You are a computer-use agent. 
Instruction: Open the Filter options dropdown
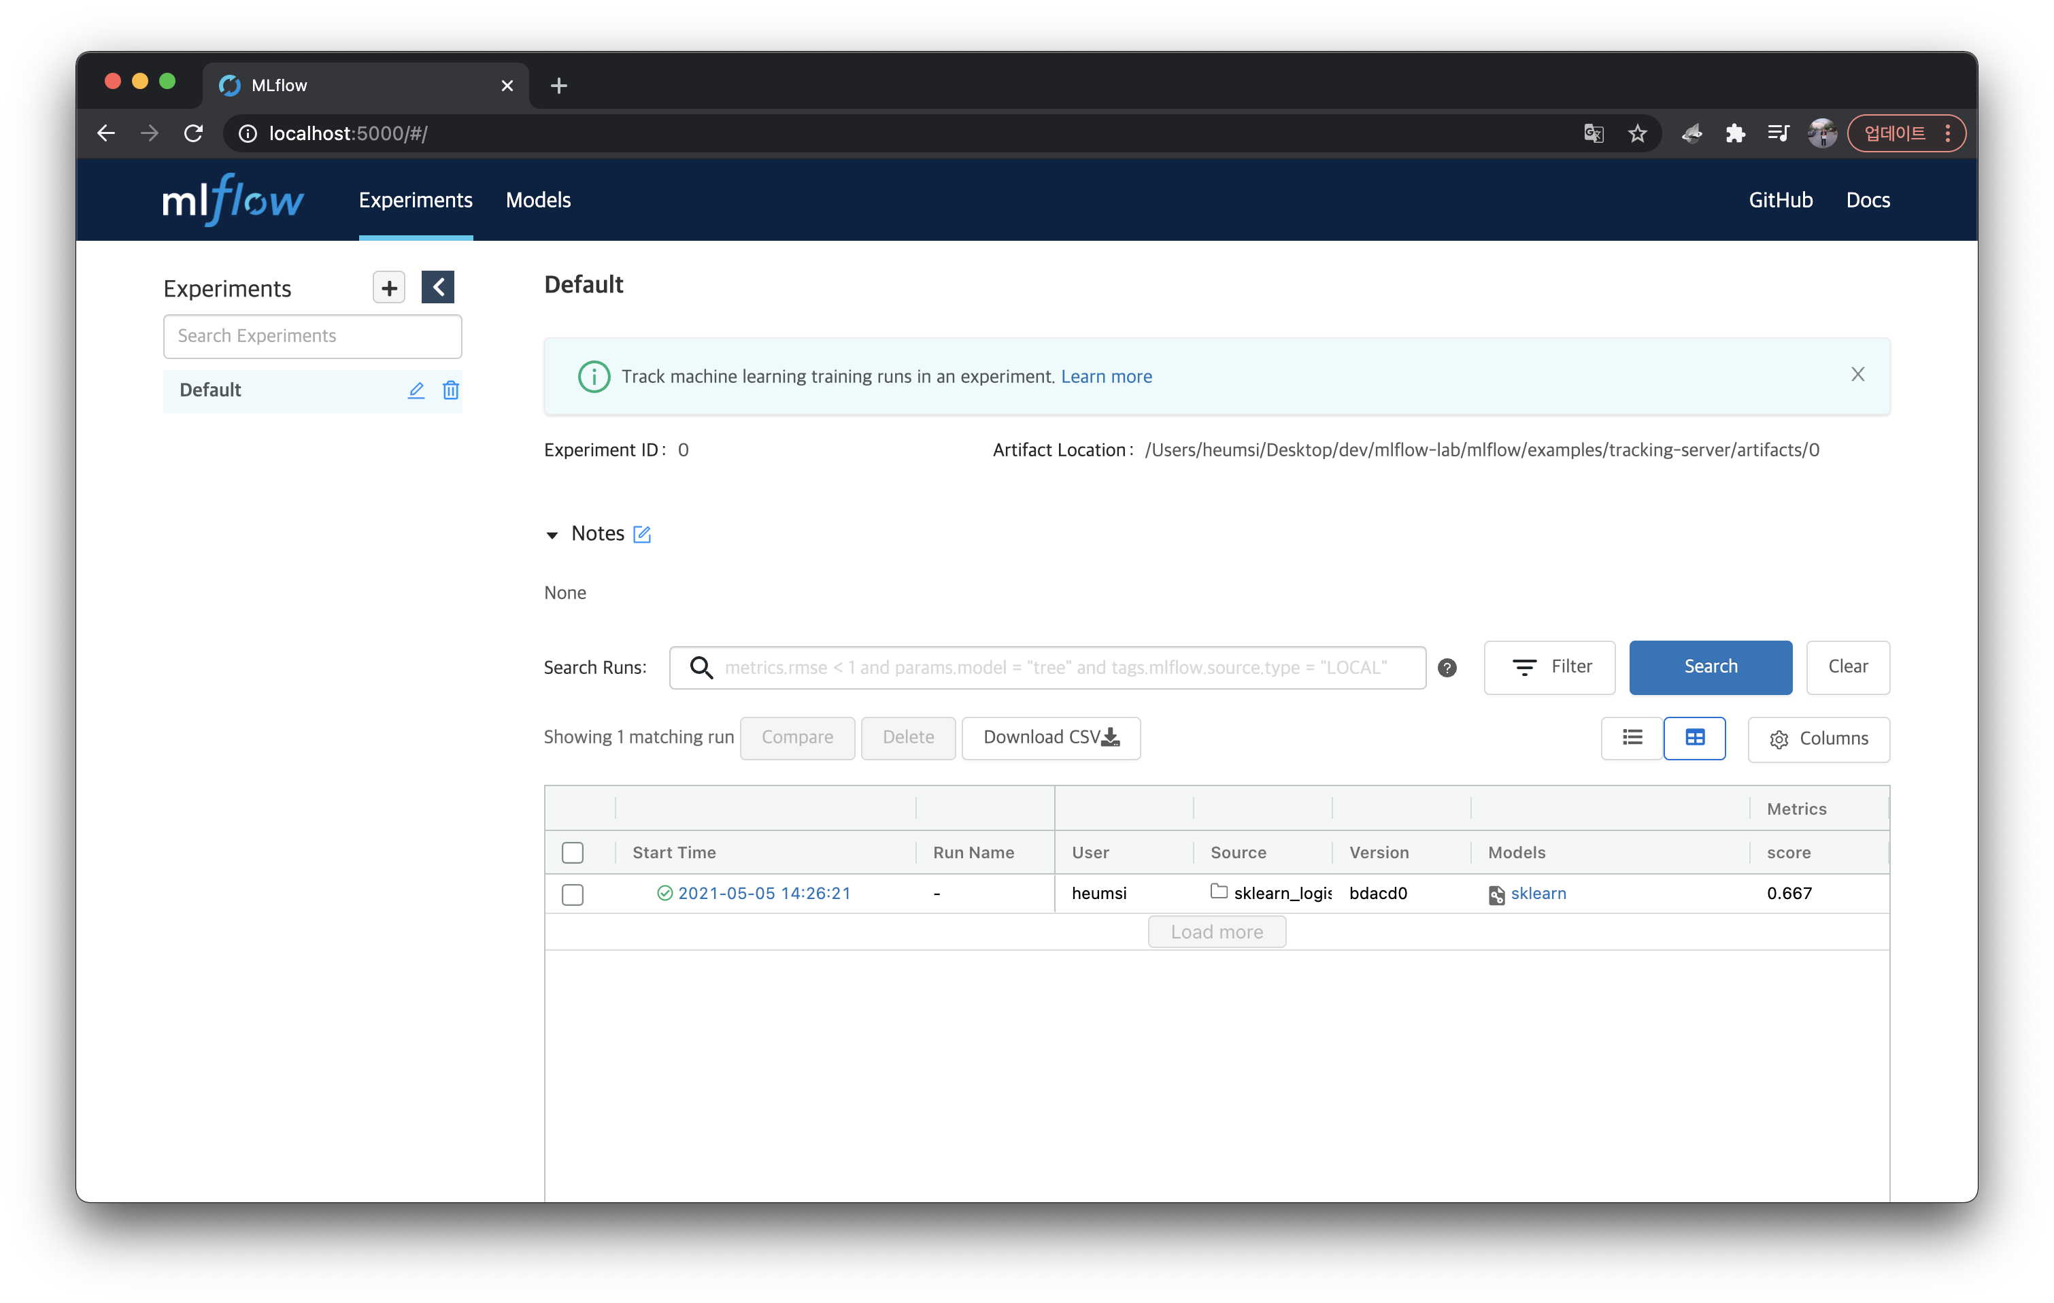pyautogui.click(x=1549, y=667)
